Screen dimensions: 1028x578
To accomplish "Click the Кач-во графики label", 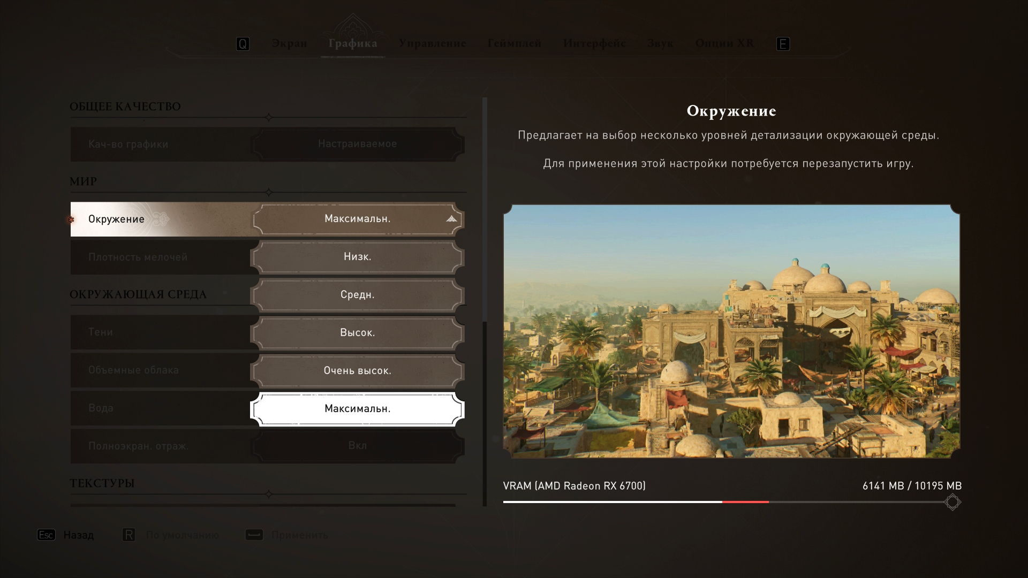I will point(128,144).
